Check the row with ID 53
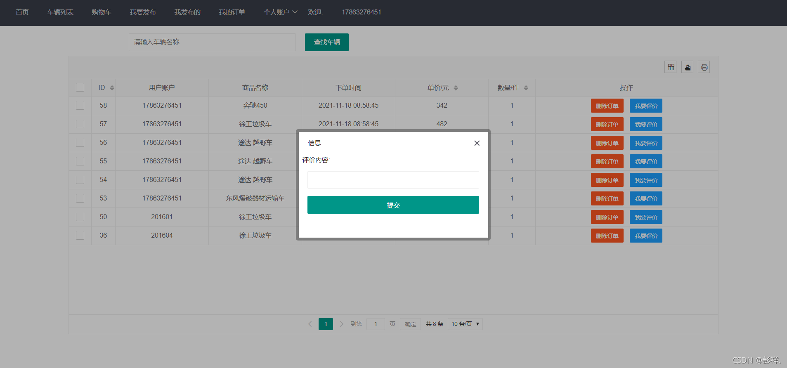787x368 pixels. [x=80, y=198]
